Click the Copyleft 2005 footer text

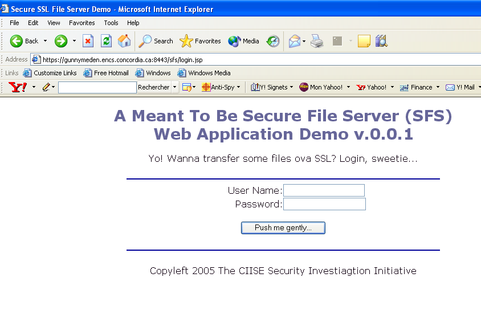pos(283,271)
